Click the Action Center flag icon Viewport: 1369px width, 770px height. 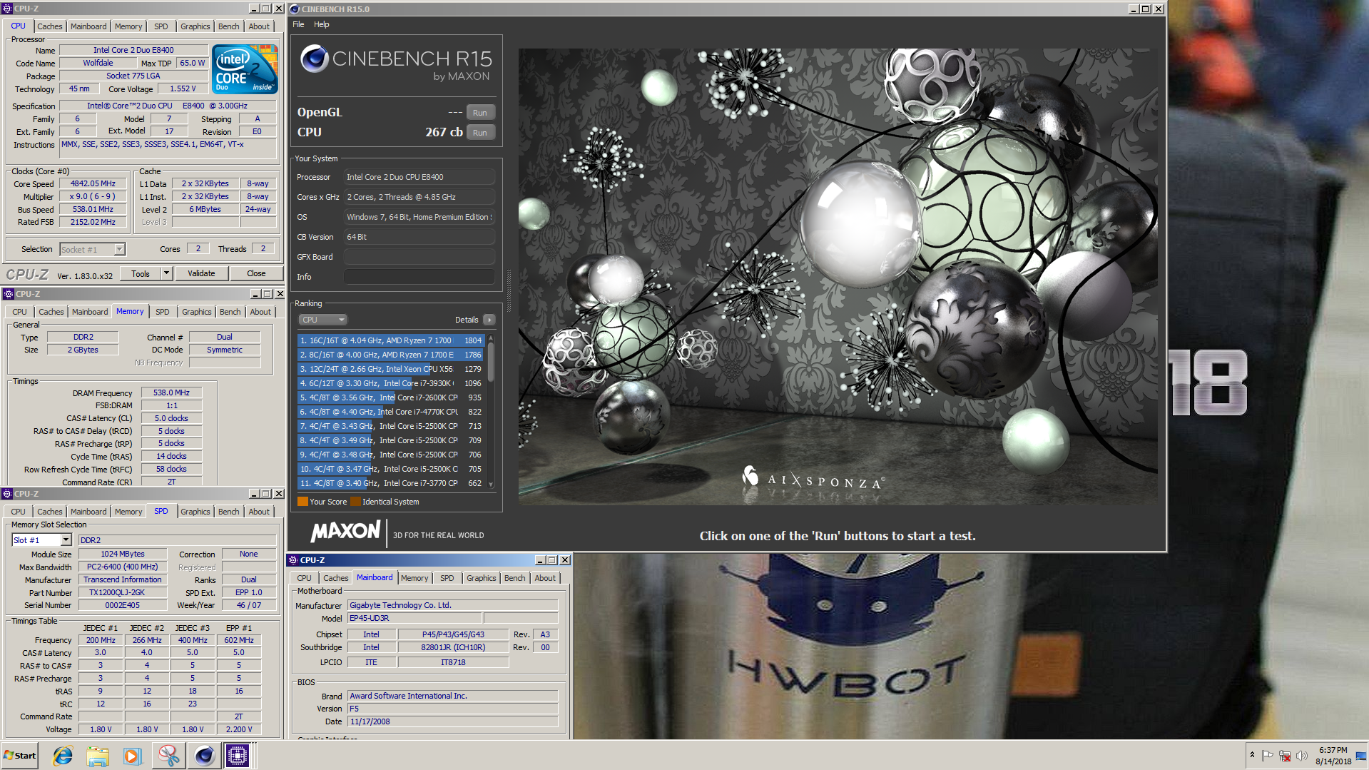(x=1268, y=756)
